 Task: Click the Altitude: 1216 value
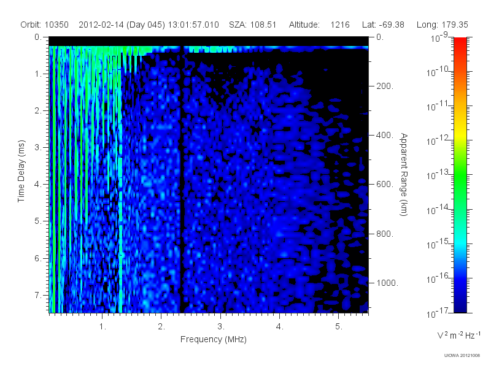pyautogui.click(x=319, y=25)
